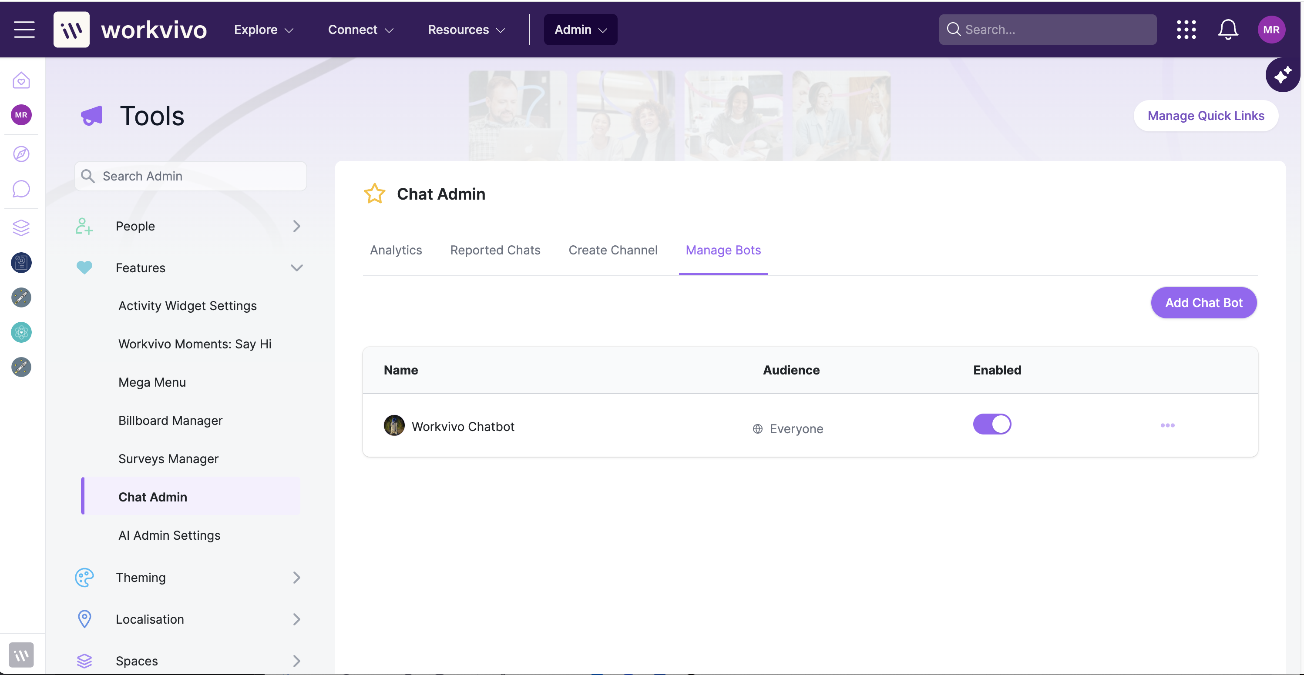
Task: Open MR profile avatar in top bar
Action: [x=1271, y=29]
